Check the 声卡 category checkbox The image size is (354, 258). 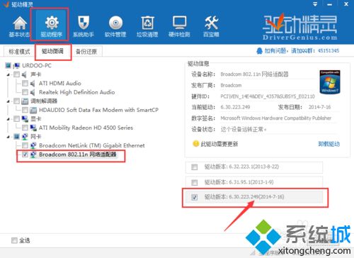[16, 74]
